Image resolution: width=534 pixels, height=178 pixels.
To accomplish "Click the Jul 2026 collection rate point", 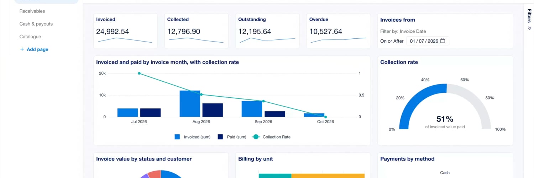I will pos(139,74).
